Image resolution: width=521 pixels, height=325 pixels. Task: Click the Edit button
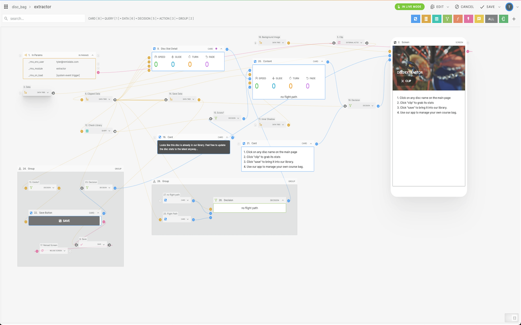438,7
